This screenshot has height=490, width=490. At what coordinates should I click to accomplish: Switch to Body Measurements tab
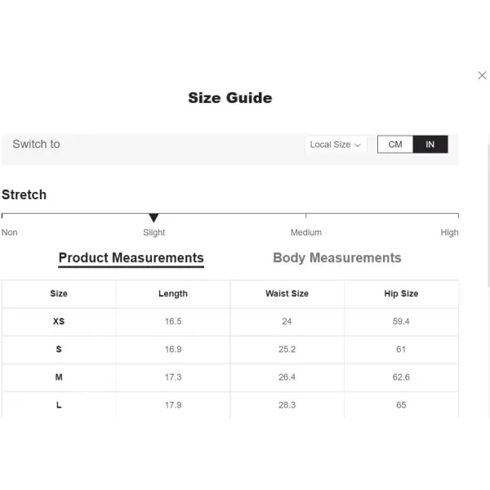coord(336,258)
